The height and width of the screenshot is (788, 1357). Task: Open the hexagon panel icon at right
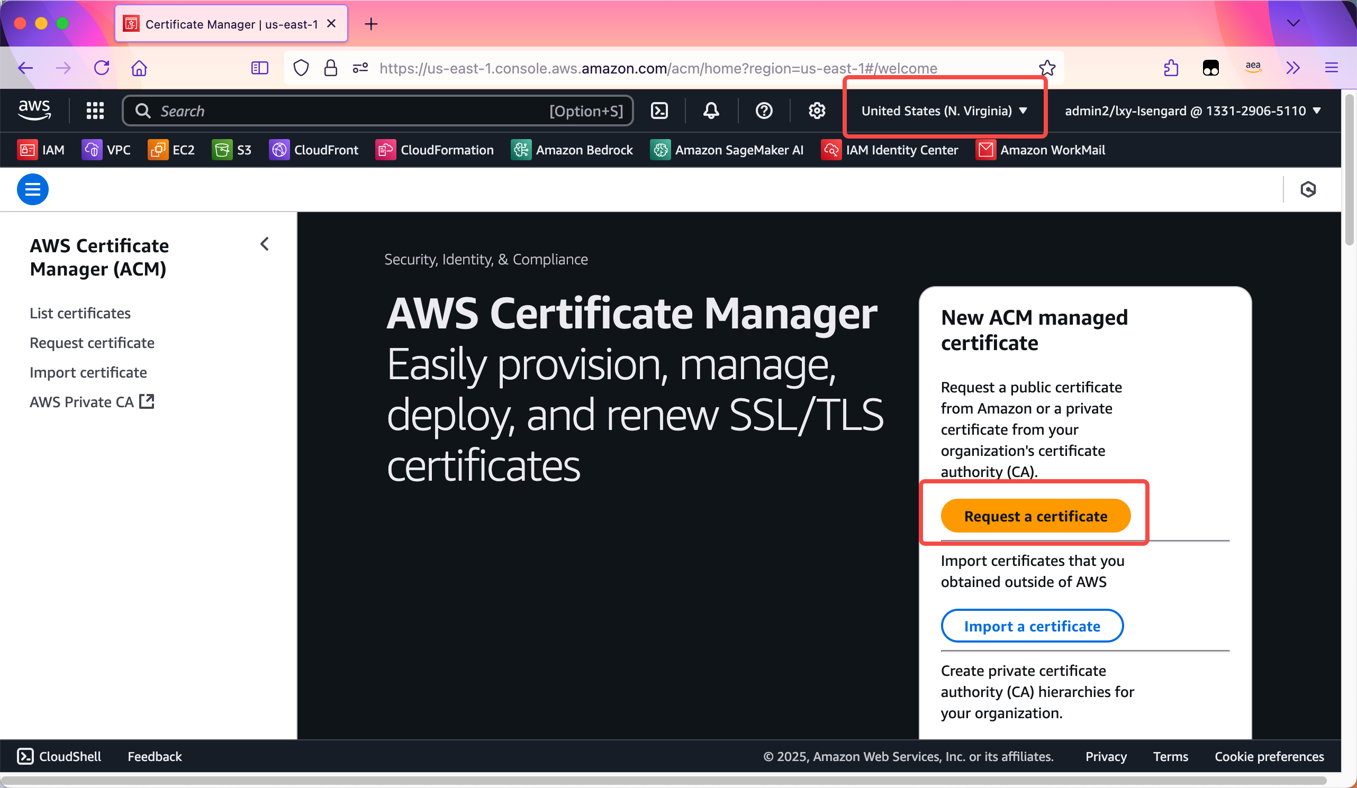click(x=1307, y=189)
